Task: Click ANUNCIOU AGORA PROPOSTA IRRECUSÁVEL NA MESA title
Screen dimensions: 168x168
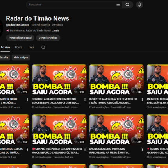Action: (109, 151)
